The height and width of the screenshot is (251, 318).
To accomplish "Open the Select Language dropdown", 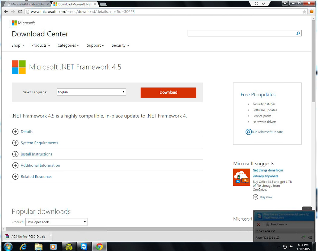I will pyautogui.click(x=91, y=92).
